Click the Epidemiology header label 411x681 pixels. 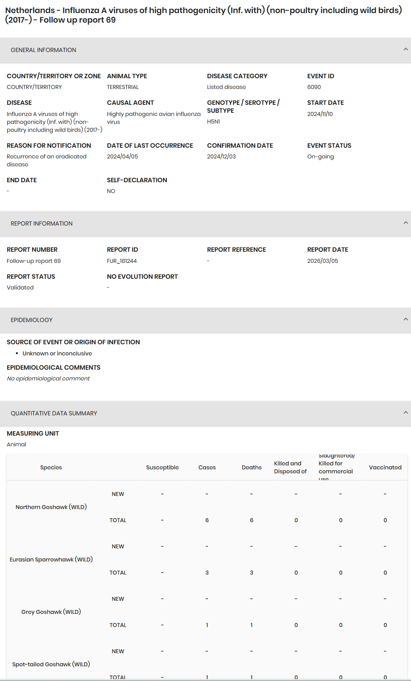pos(31,320)
